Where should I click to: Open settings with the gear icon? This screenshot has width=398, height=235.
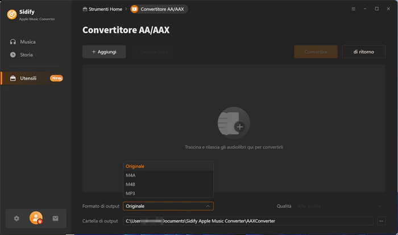tap(16, 219)
